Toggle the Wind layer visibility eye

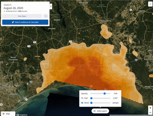[82, 103]
